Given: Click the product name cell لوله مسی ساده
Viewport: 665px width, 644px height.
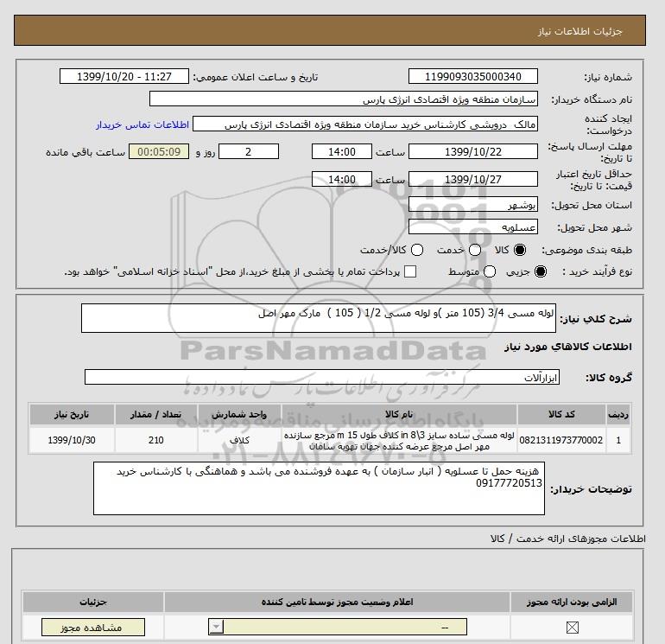Looking at the screenshot, I should pos(399,440).
